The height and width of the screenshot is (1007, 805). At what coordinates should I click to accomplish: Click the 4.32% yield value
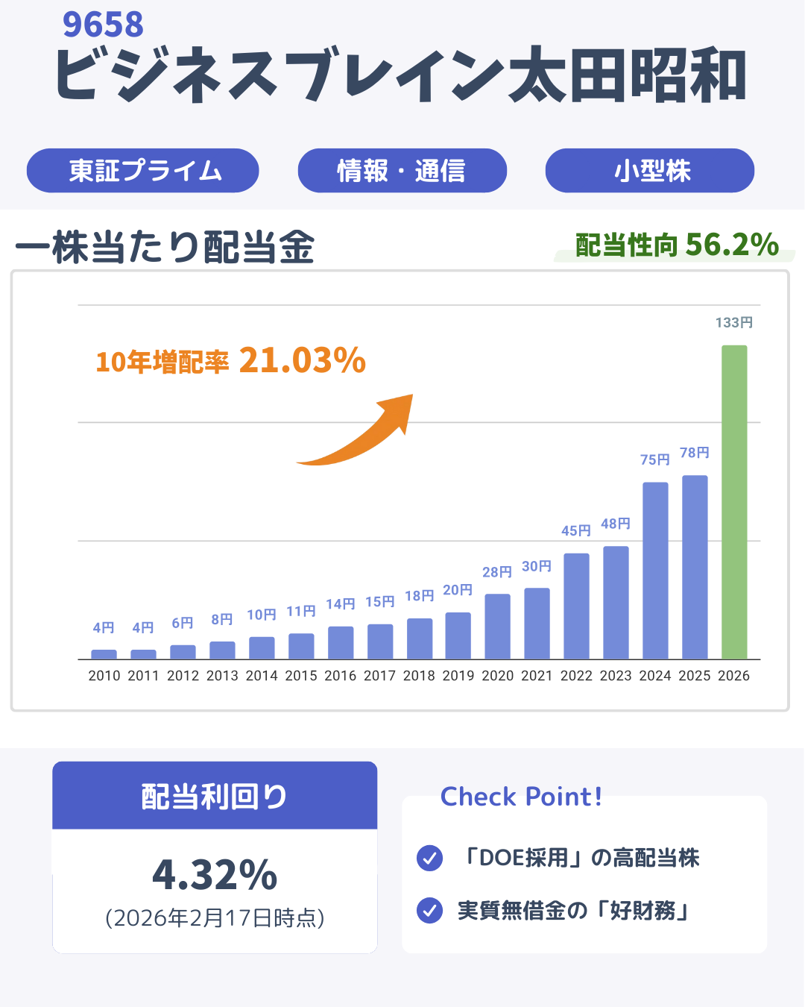(x=215, y=874)
